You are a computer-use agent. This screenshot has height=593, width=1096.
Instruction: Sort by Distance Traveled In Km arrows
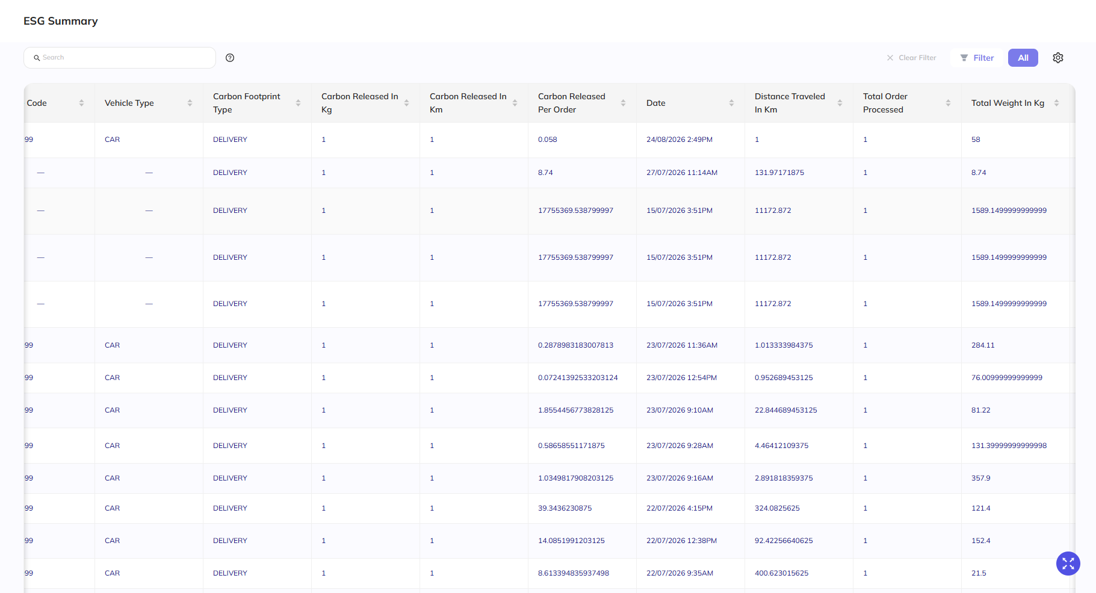840,103
